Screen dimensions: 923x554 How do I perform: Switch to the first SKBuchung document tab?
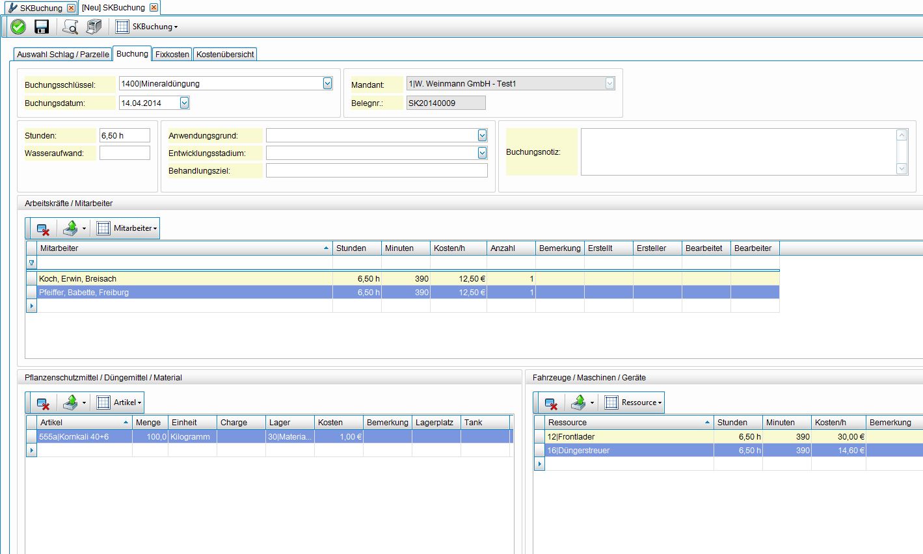[x=41, y=8]
